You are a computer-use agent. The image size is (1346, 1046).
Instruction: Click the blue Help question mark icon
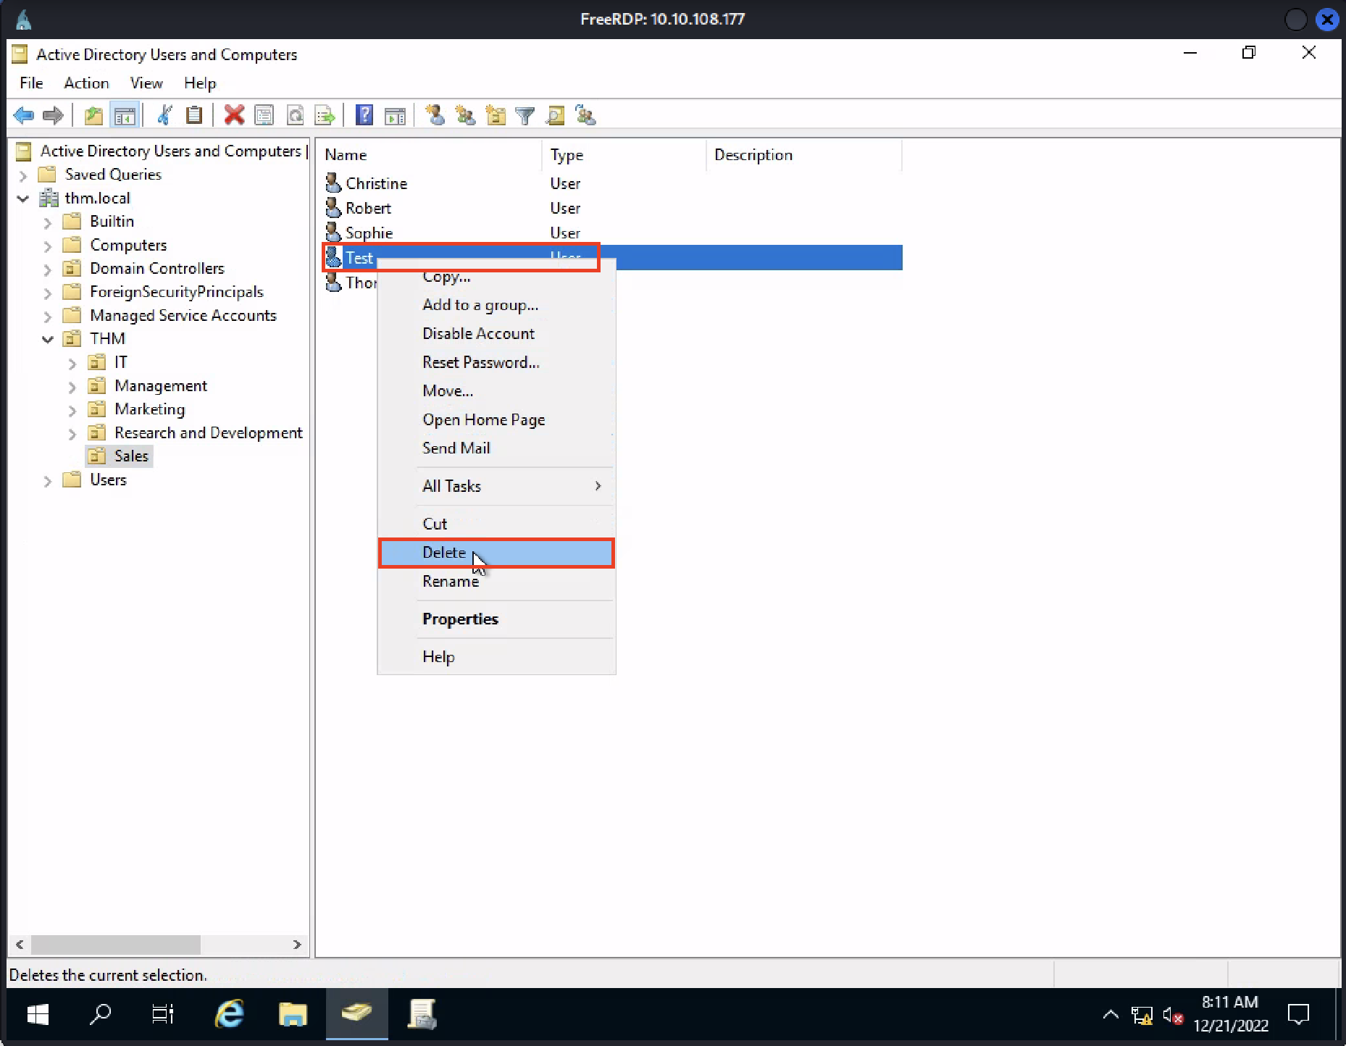(364, 115)
